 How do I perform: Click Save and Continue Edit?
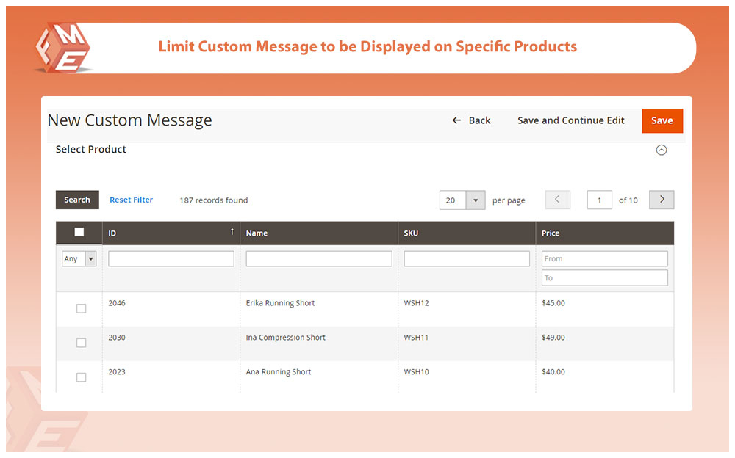pos(571,120)
